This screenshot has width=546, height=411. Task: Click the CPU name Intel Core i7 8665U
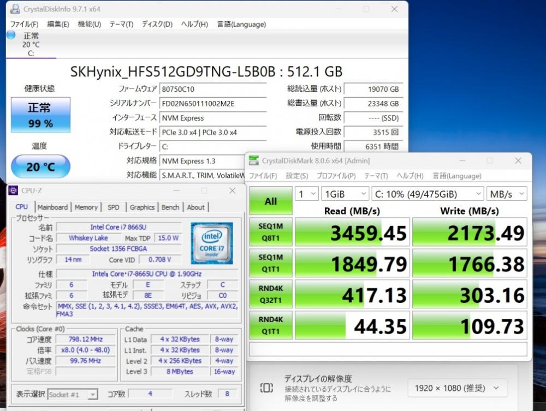point(118,227)
